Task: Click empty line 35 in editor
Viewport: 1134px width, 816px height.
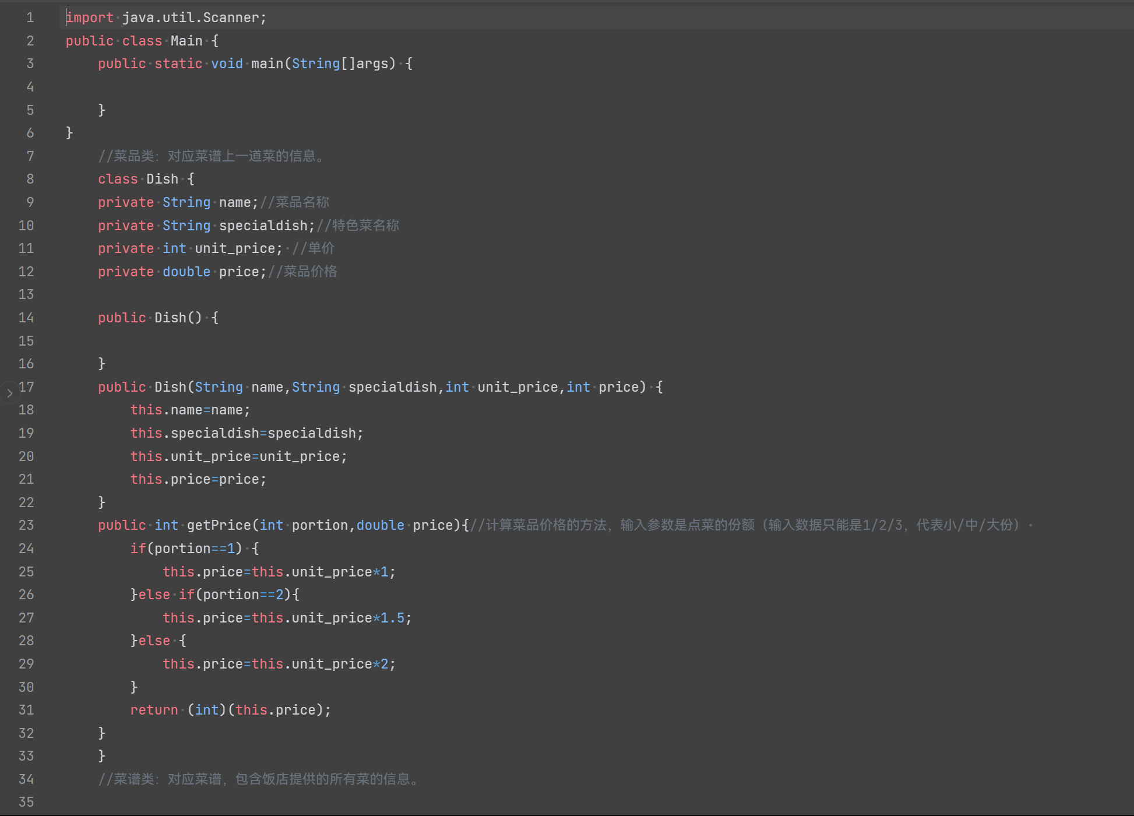Action: (350, 802)
